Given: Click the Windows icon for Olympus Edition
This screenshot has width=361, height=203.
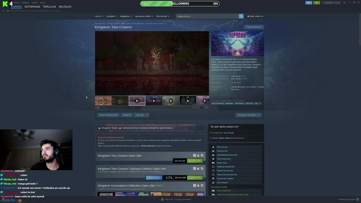Looking at the screenshot, I should click(x=195, y=169).
